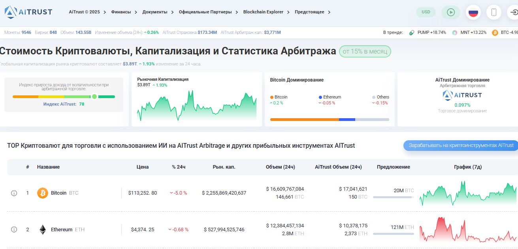This screenshot has width=518, height=249.
Task: Click the login arrow icon
Action: coord(514,12)
